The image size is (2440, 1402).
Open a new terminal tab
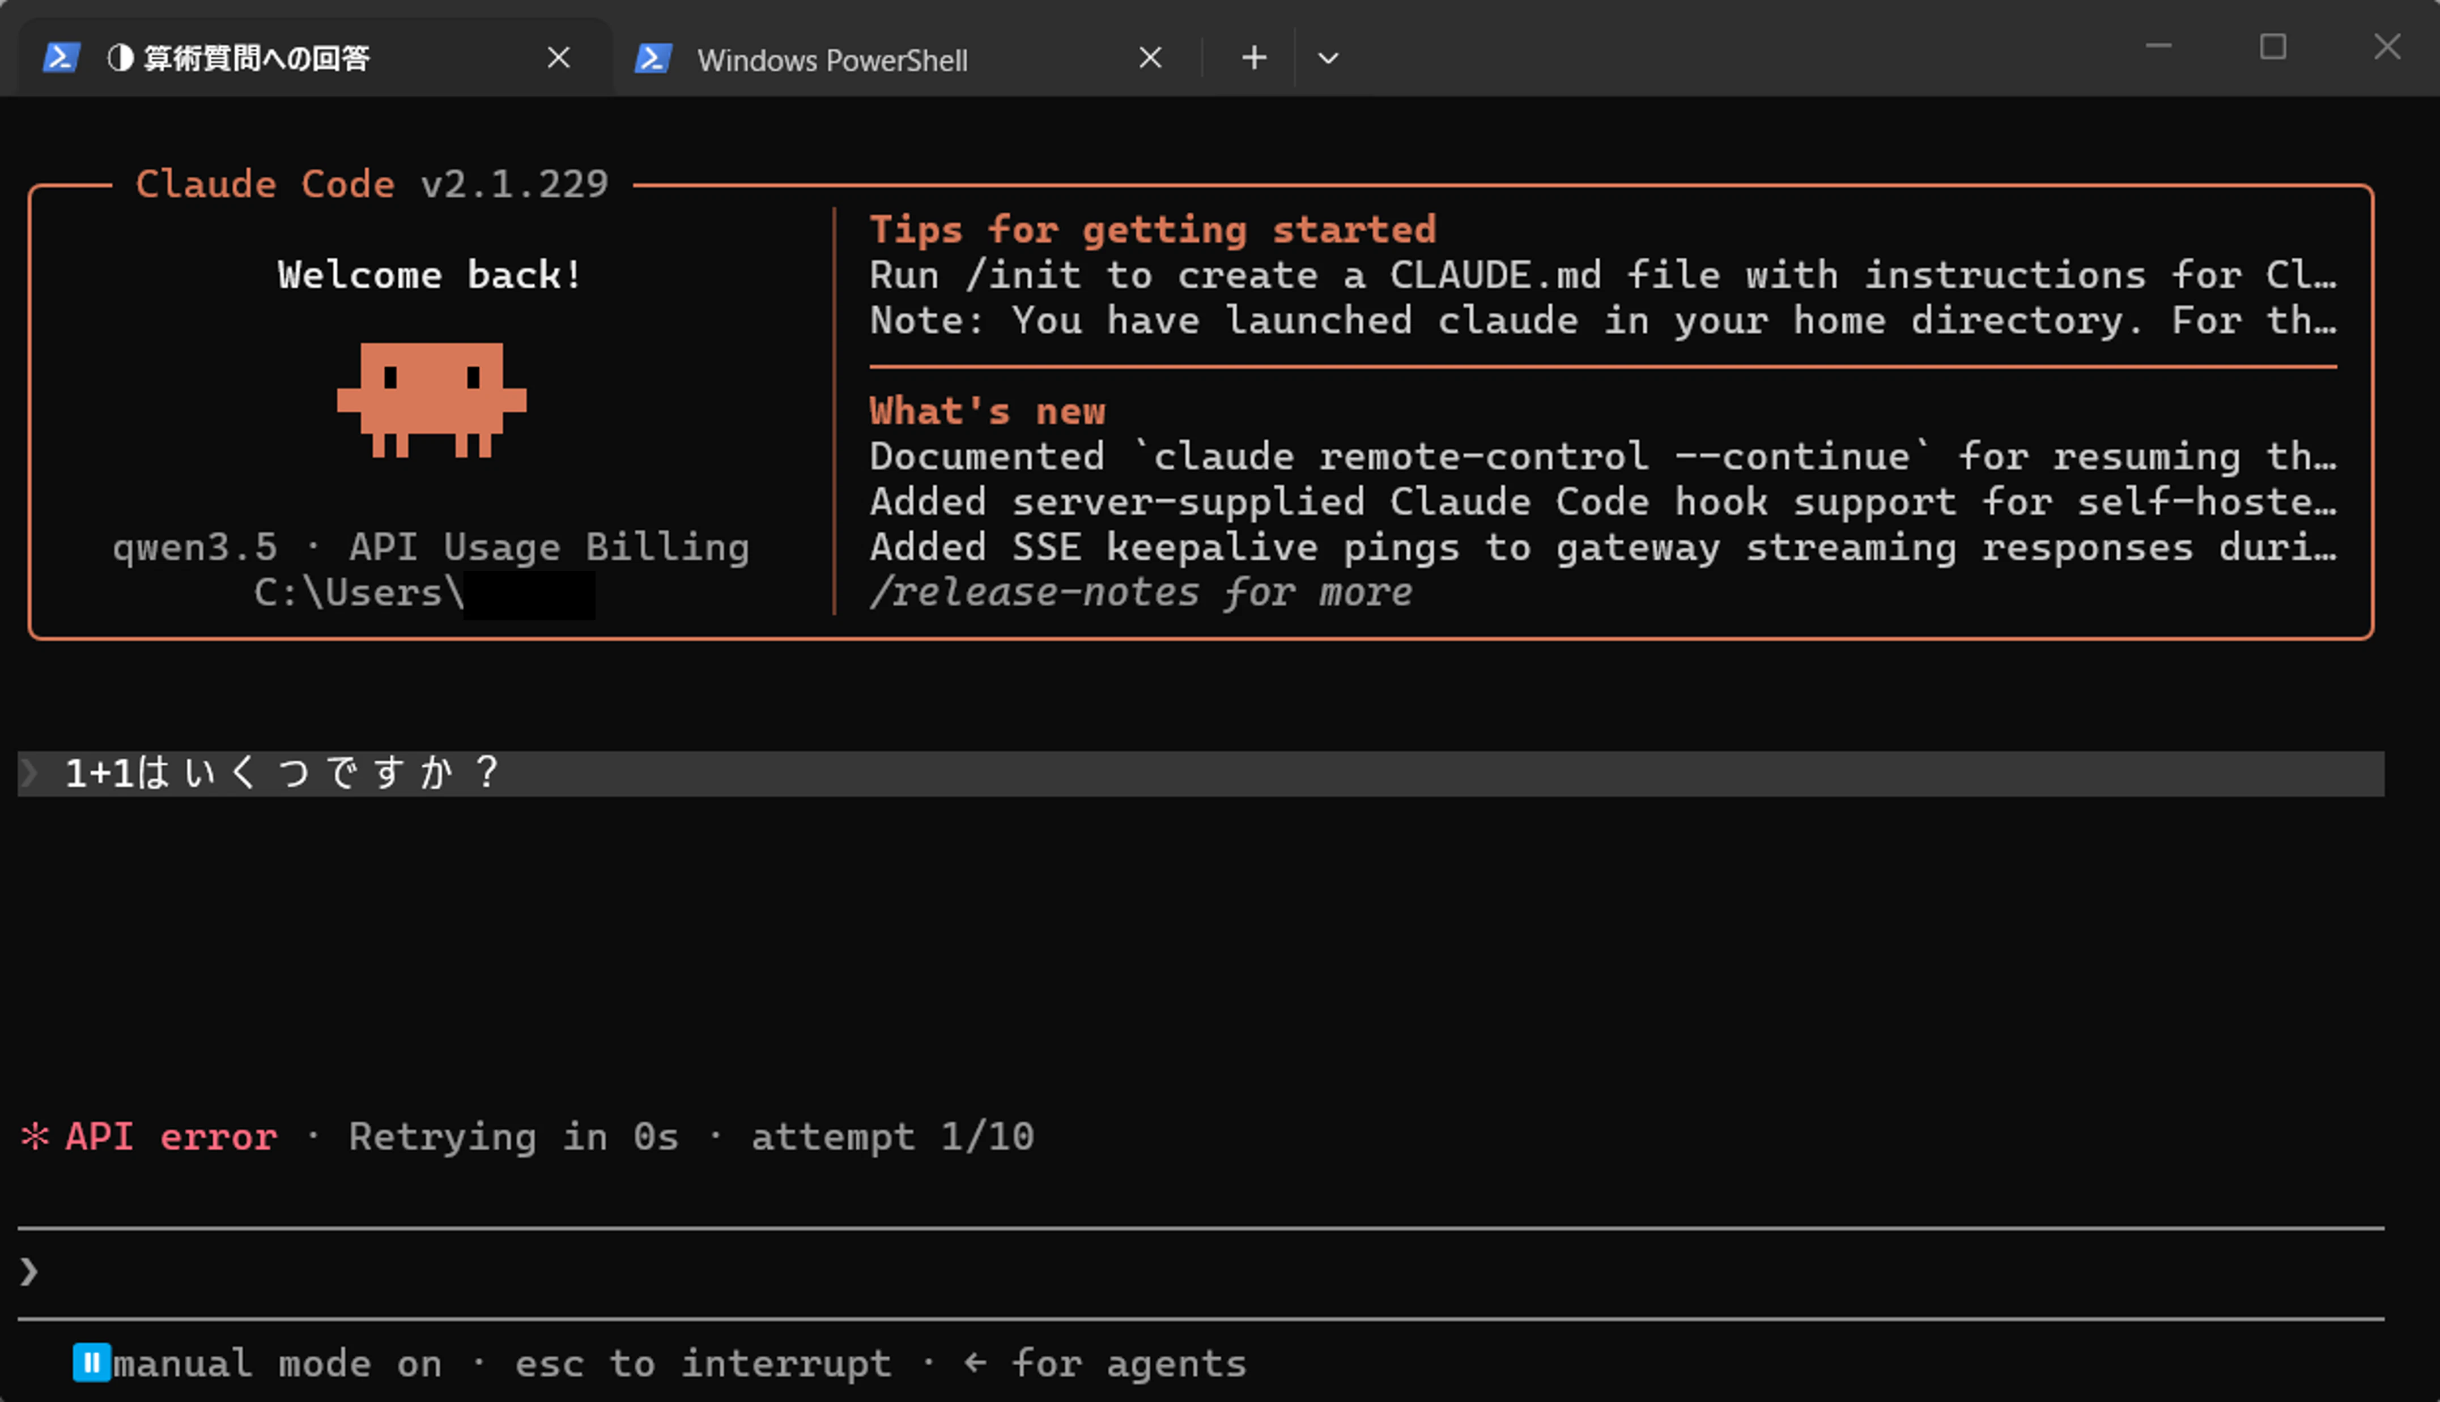[x=1253, y=58]
